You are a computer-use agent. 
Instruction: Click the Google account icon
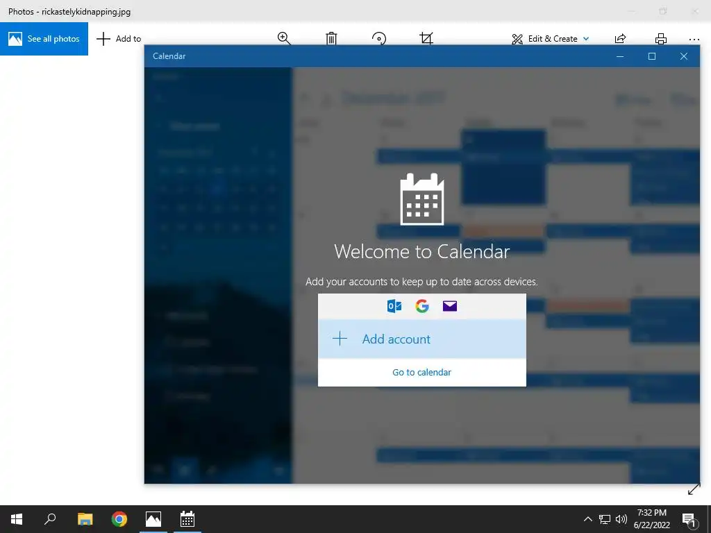tap(422, 306)
